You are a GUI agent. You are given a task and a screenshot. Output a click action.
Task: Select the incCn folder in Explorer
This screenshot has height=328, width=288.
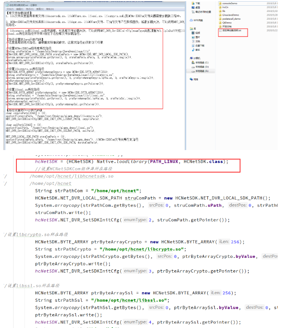[x=223, y=7]
